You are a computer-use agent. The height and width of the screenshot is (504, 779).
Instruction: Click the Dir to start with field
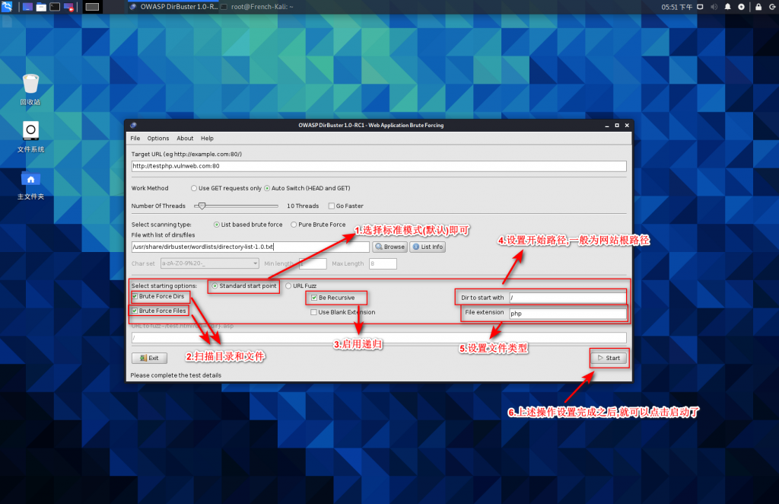(x=568, y=298)
